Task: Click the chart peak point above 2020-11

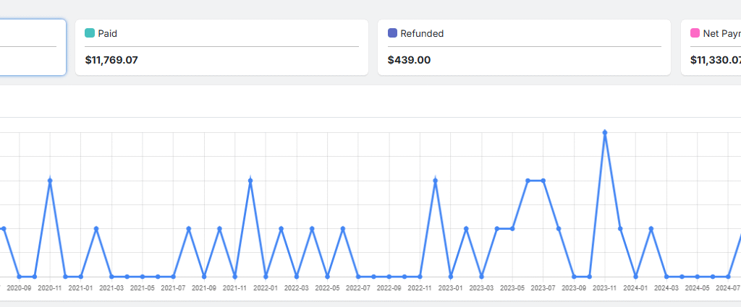Action: point(50,181)
